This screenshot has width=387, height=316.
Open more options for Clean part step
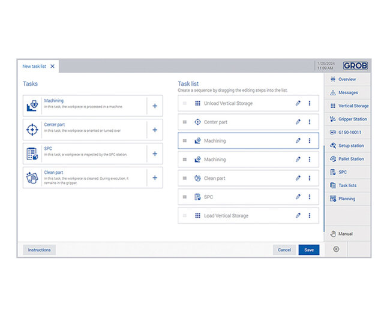click(310, 178)
